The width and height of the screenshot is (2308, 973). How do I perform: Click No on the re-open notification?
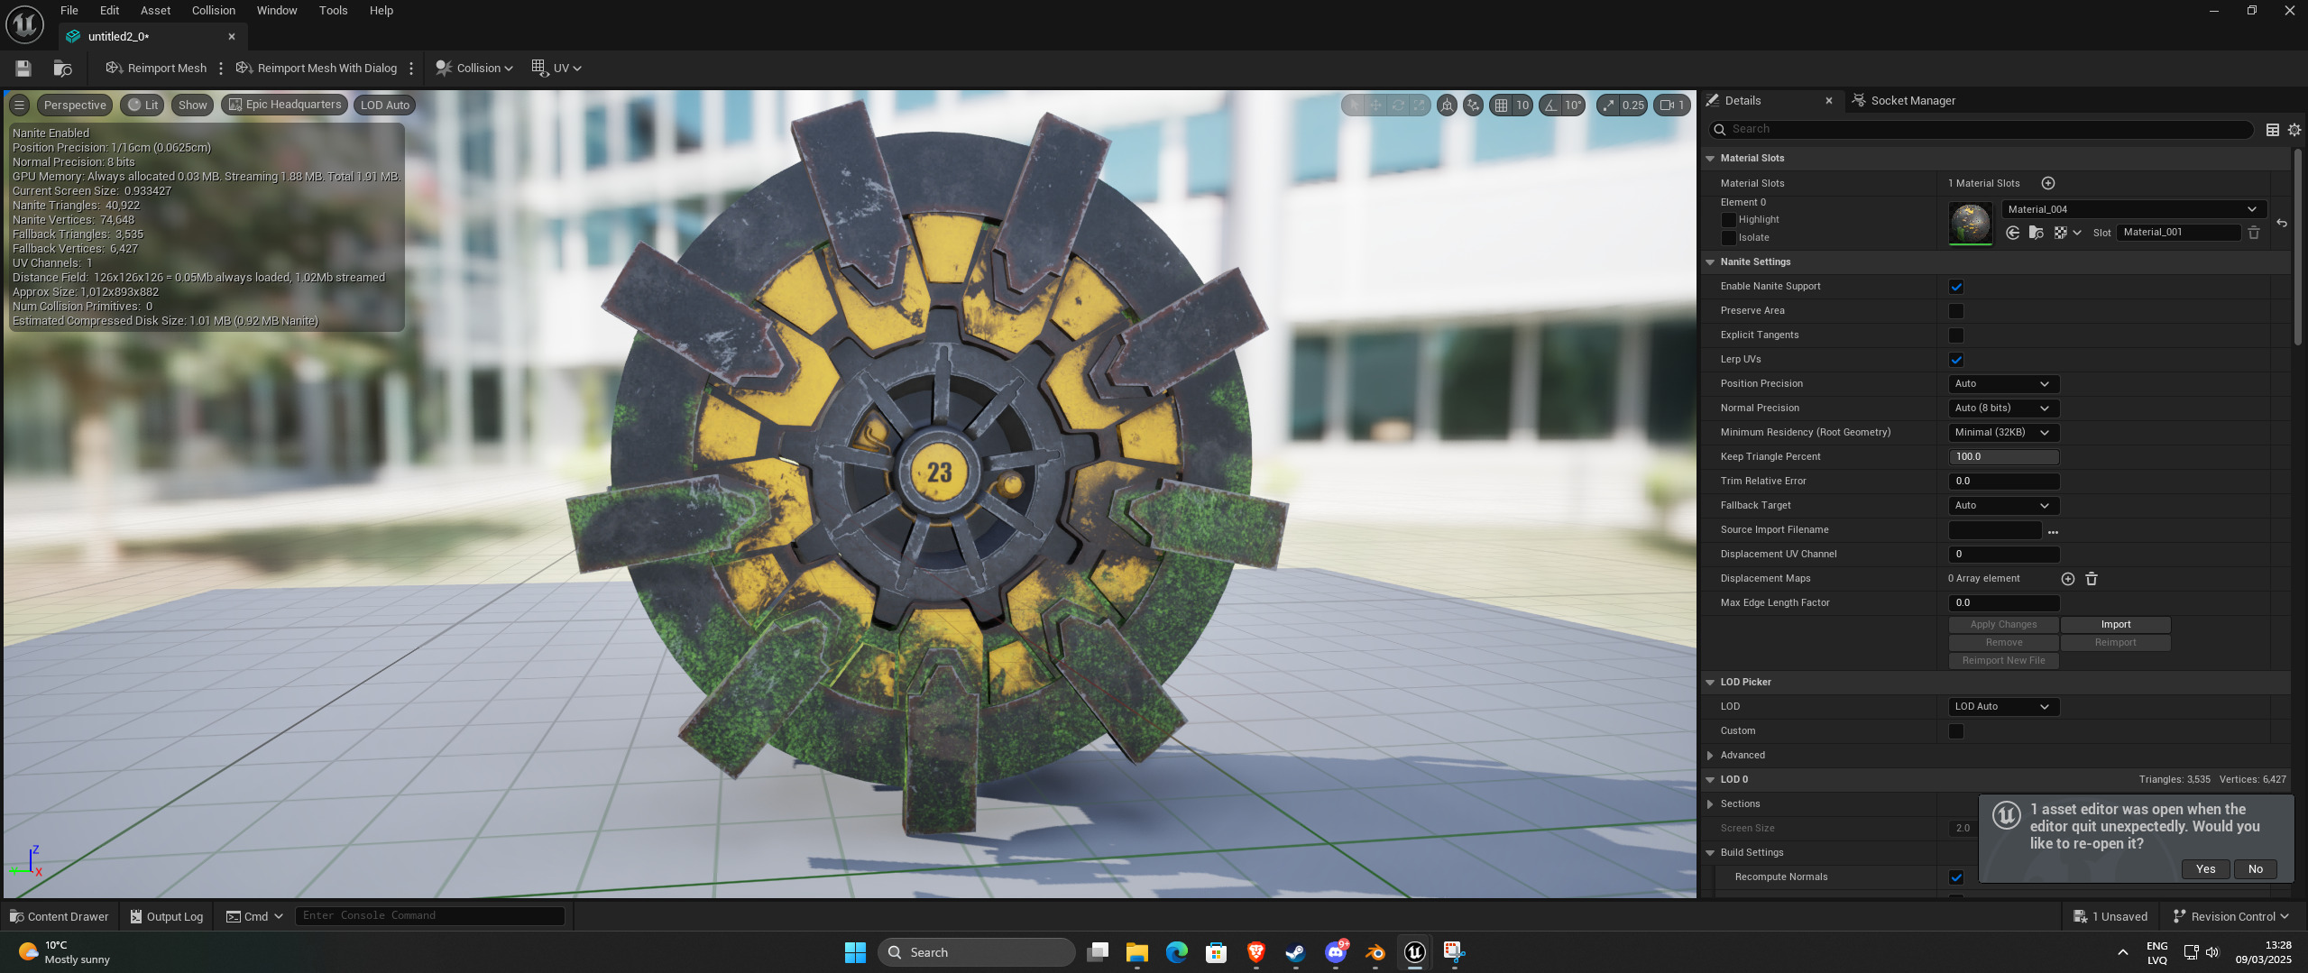click(x=2255, y=869)
